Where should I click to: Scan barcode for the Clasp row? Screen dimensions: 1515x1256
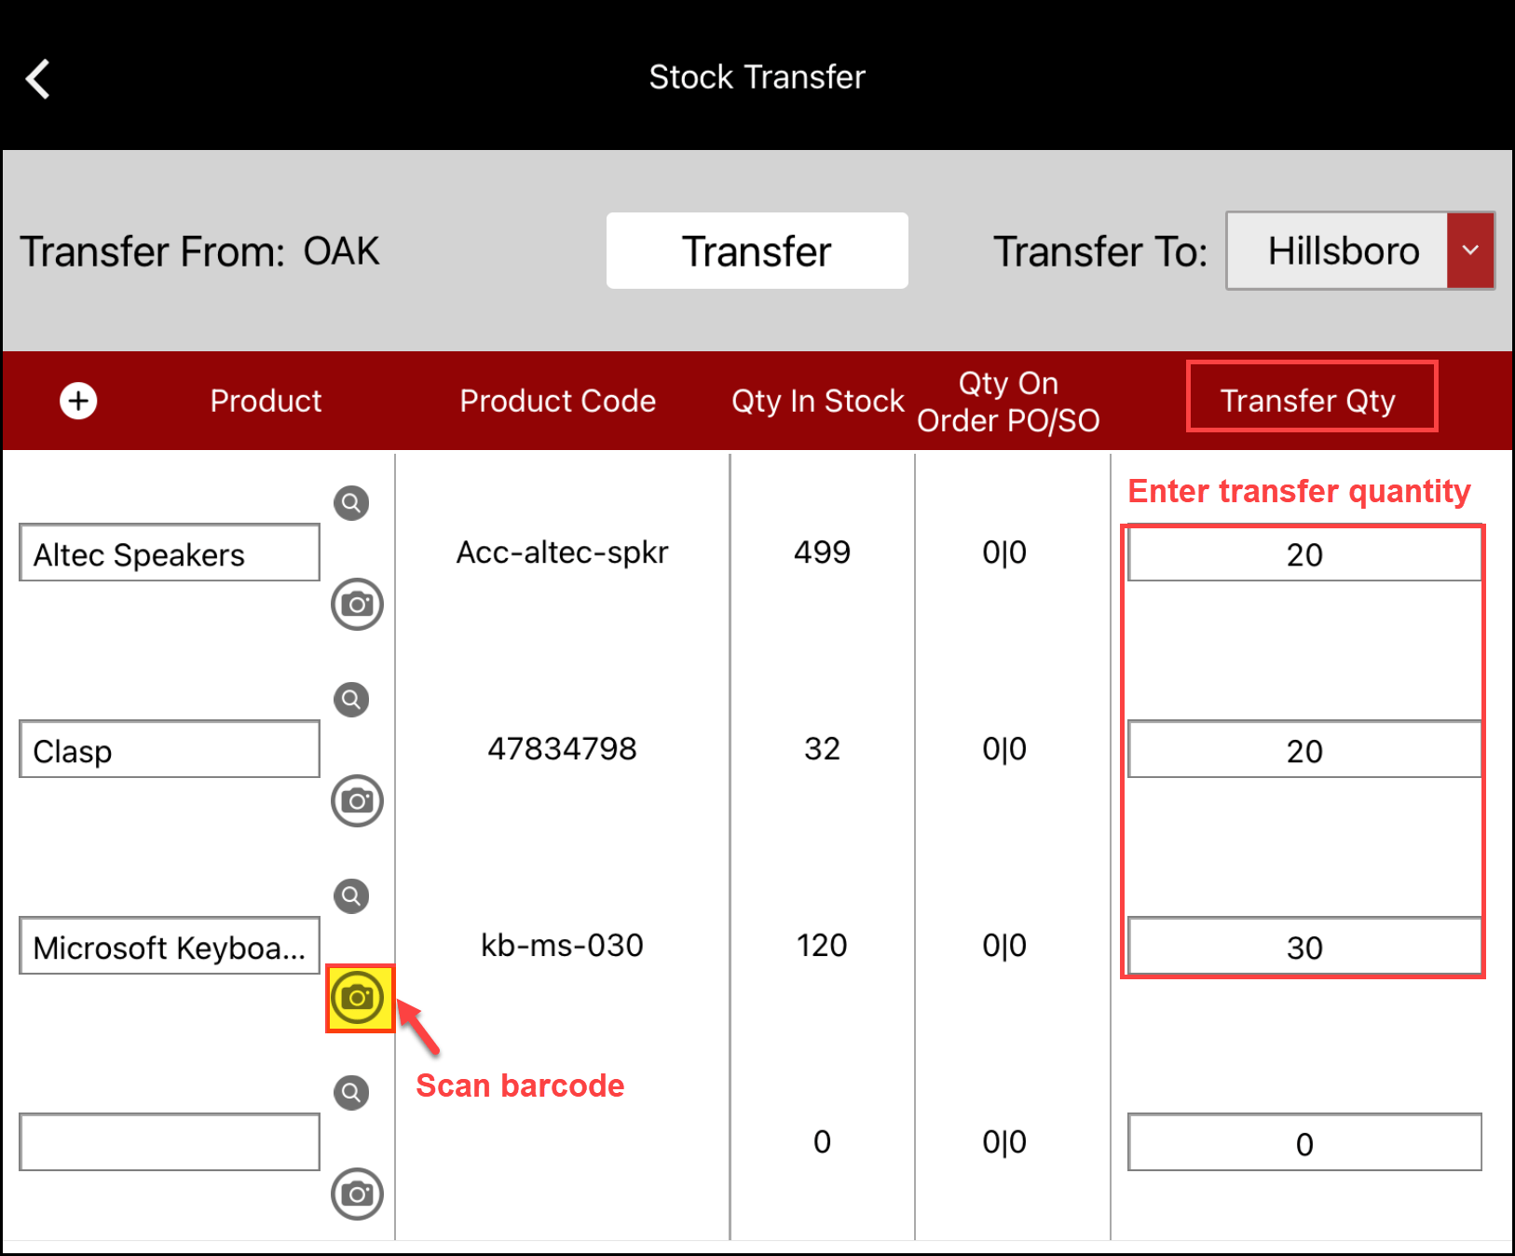(356, 800)
